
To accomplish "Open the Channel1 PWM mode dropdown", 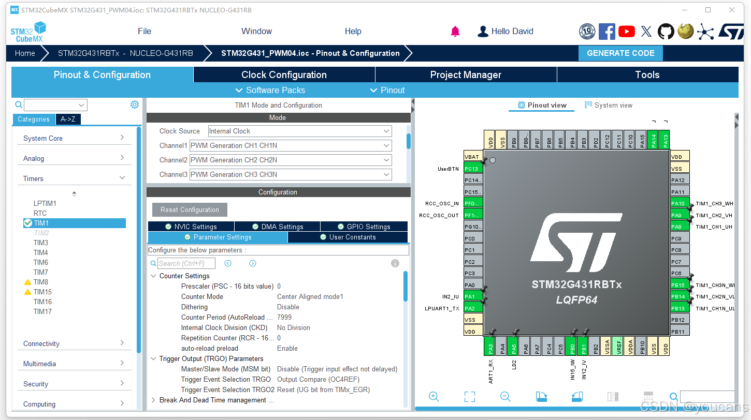I will pos(291,146).
